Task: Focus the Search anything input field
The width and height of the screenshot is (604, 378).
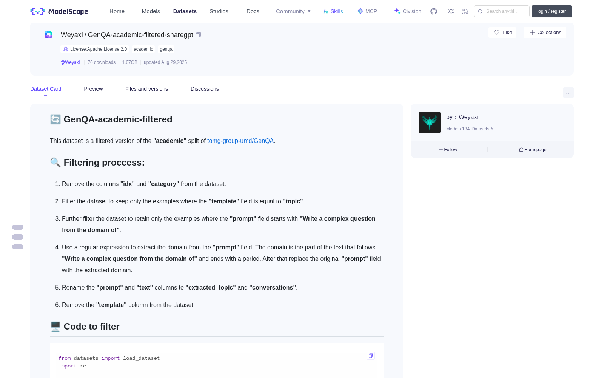Action: click(x=502, y=11)
